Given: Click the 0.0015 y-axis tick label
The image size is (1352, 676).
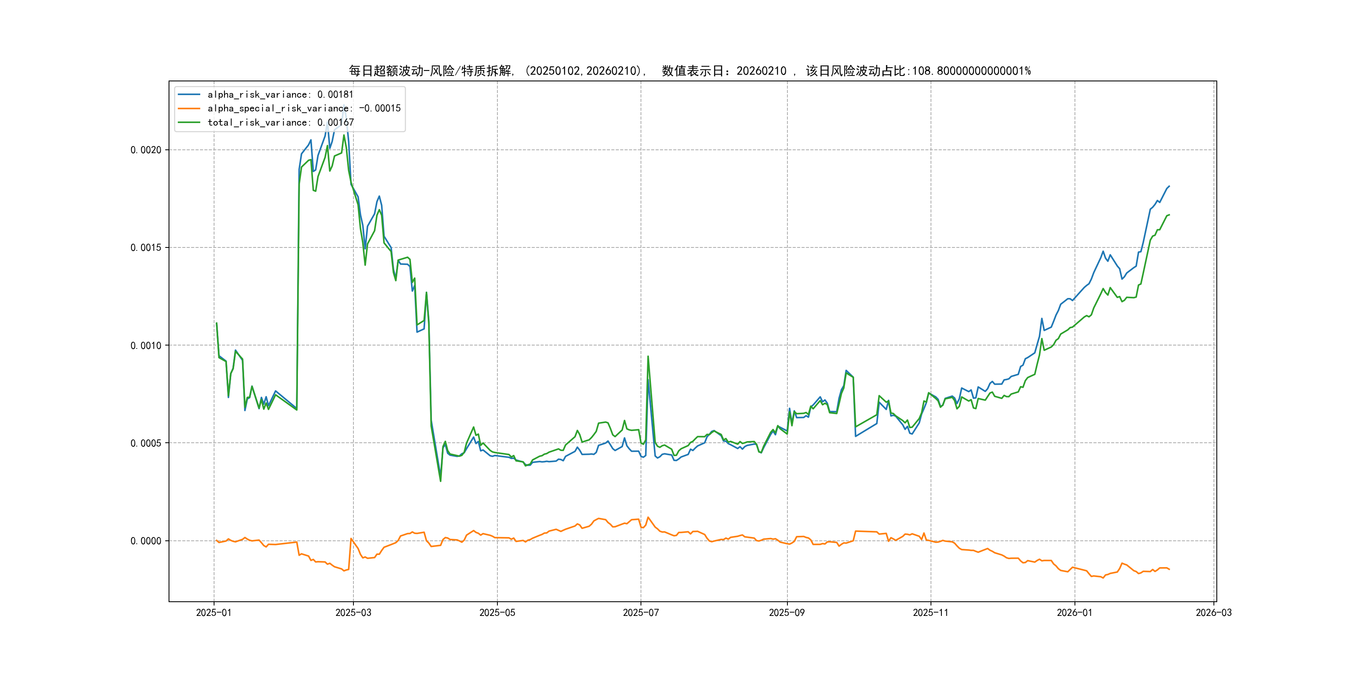Looking at the screenshot, I should pos(146,248).
